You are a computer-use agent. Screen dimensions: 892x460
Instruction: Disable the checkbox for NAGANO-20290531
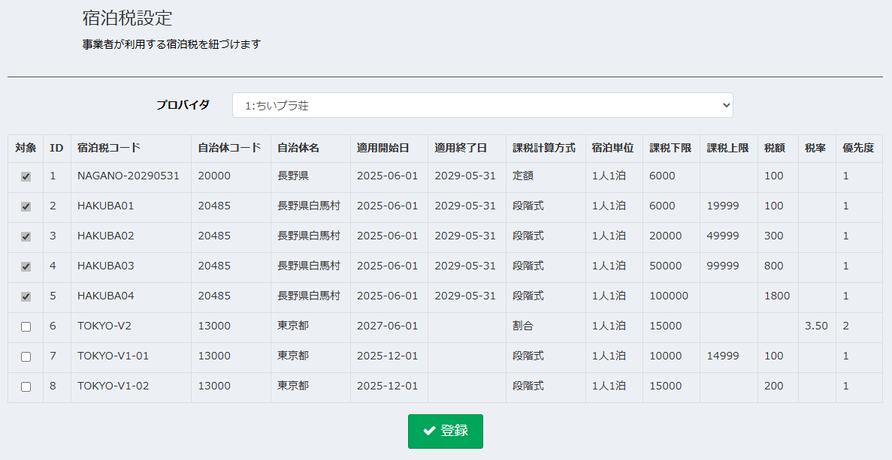pyautogui.click(x=25, y=176)
